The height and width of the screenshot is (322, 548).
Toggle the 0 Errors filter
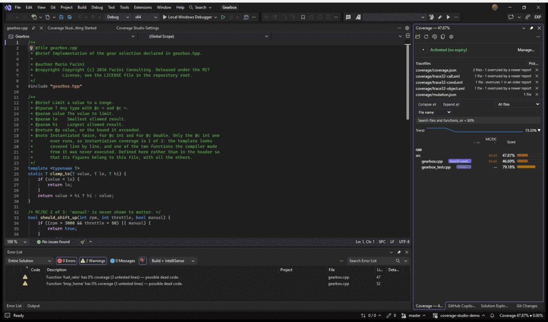66,261
